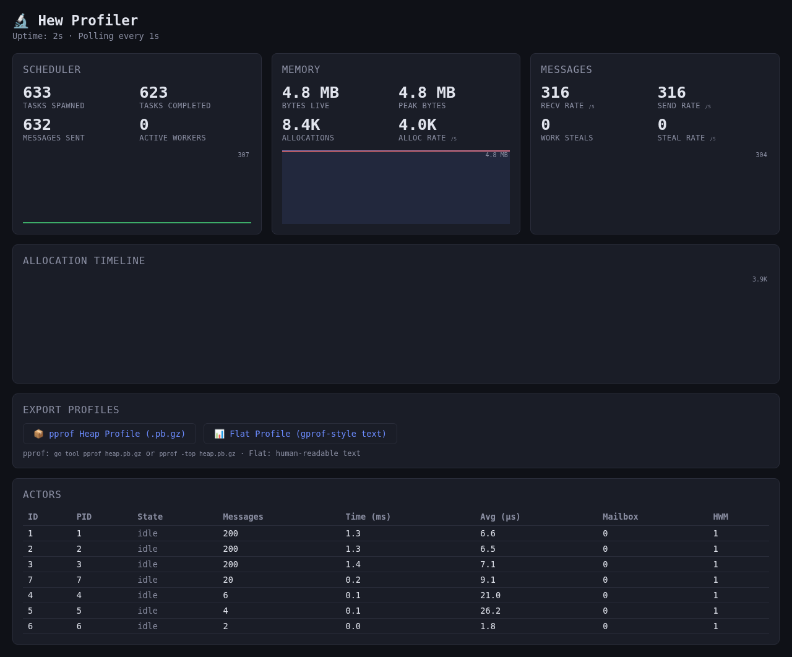Click the Avg (µs) column header
Screen dimensions: 792x657
click(500, 517)
